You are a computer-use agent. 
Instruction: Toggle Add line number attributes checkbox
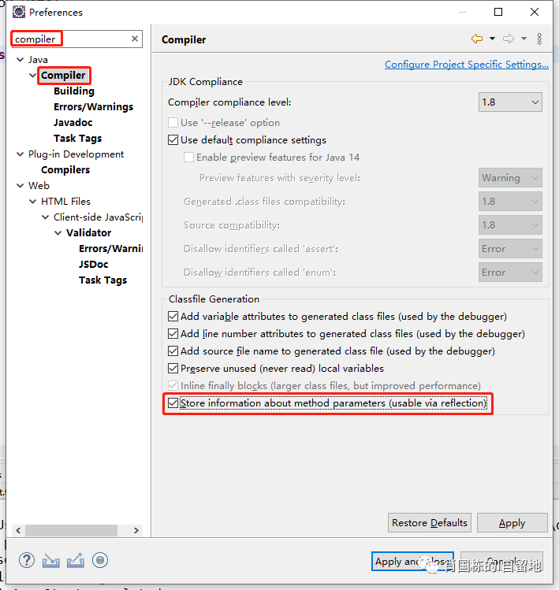[173, 334]
